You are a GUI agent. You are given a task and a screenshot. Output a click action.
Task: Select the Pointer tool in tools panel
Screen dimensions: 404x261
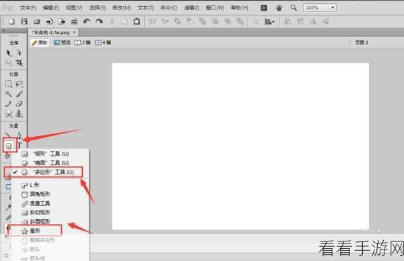coord(9,53)
